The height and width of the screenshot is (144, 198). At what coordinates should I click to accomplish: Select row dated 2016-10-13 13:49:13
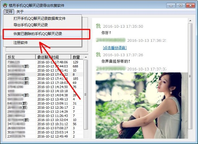click(45, 99)
